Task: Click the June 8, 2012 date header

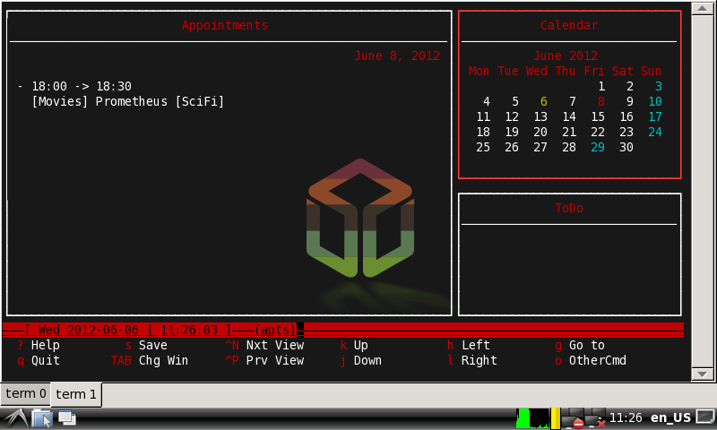Action: pyautogui.click(x=396, y=56)
